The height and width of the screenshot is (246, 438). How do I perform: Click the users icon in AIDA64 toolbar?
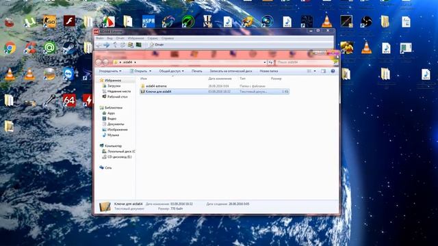point(131,45)
